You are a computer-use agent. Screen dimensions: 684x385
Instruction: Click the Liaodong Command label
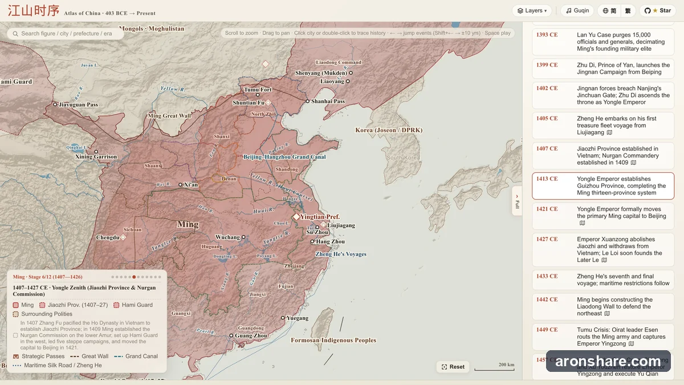pos(339,62)
